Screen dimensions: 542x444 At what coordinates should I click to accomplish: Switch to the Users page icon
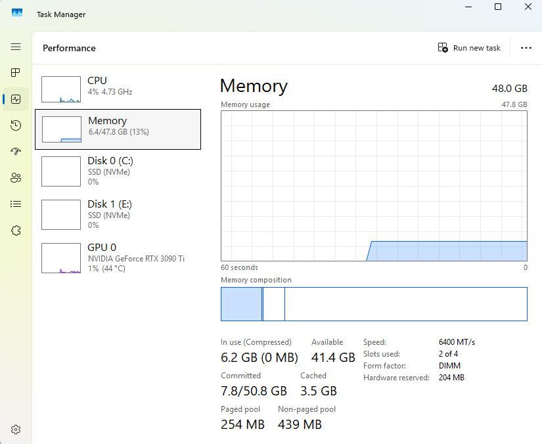point(16,178)
